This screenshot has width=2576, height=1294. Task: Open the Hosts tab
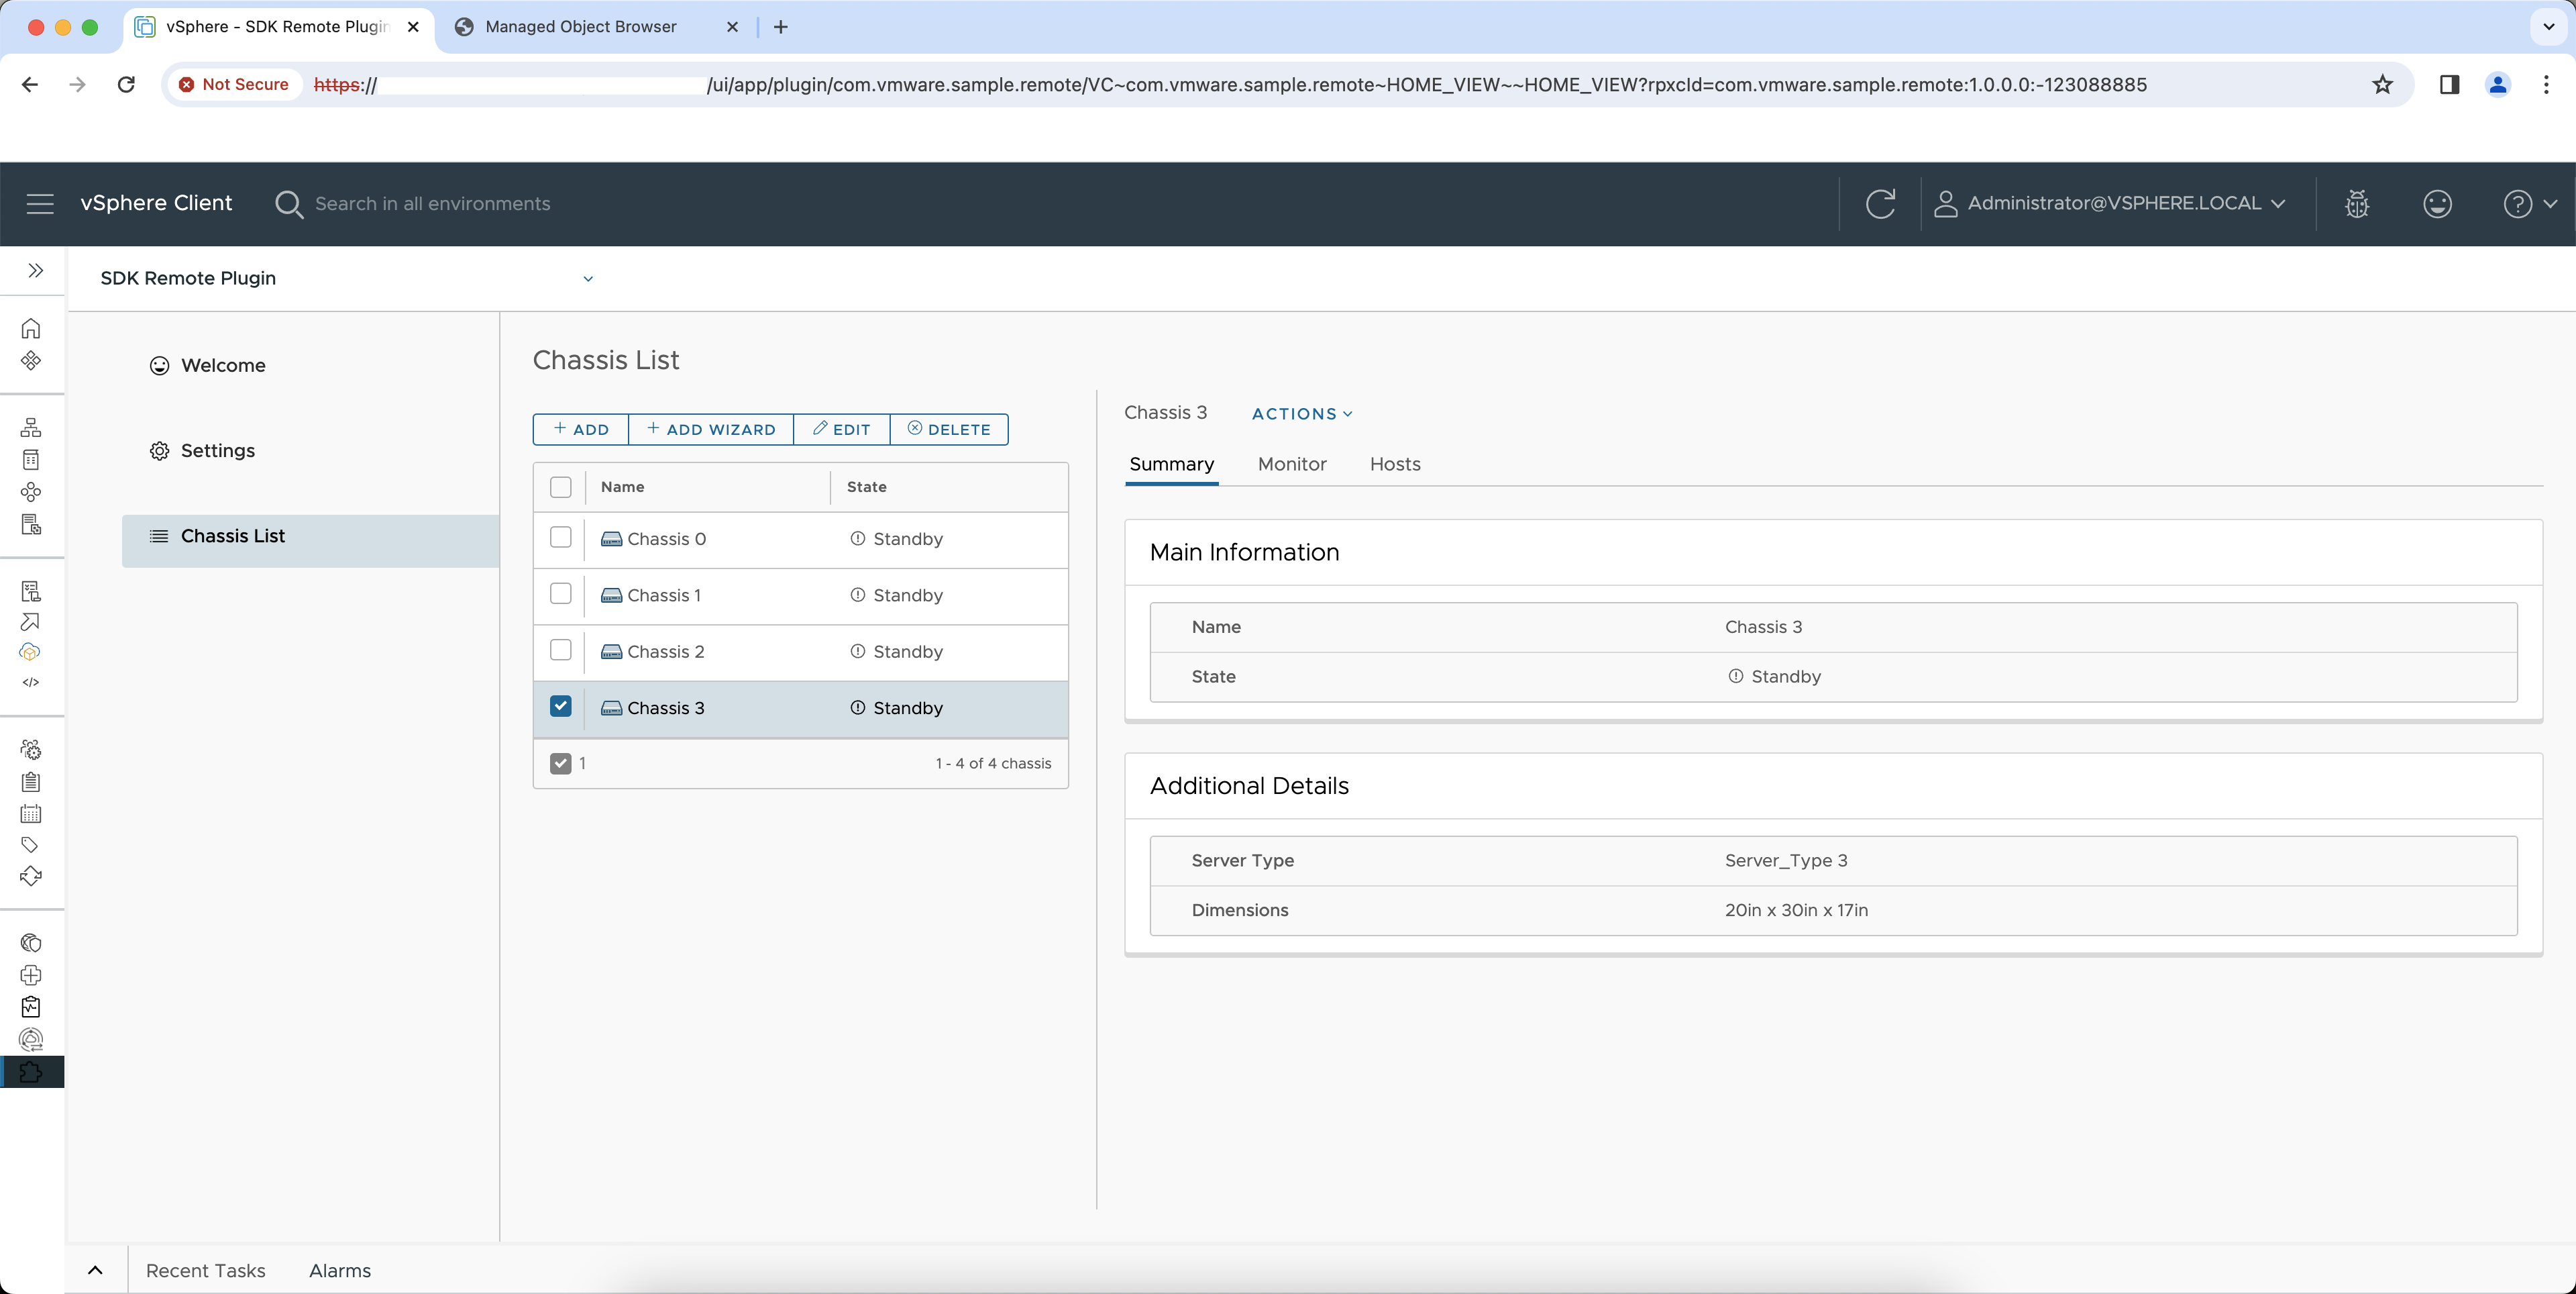(1394, 464)
